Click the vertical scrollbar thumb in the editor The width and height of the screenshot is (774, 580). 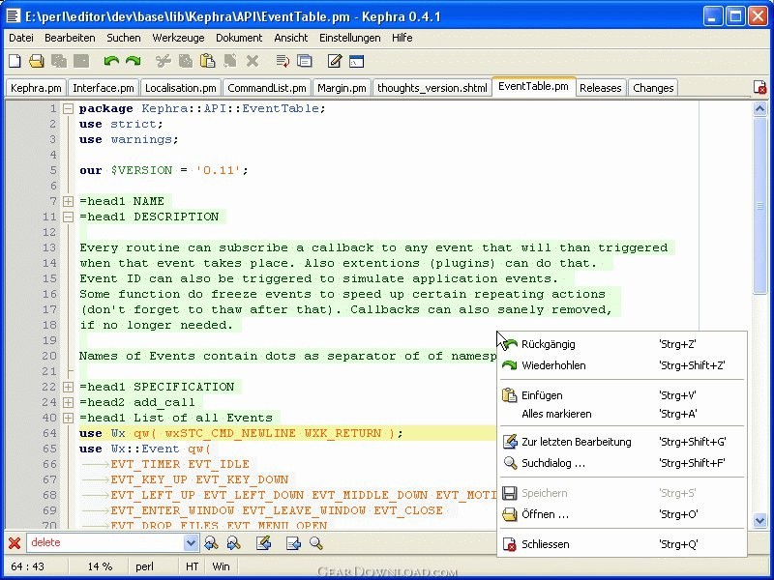(x=759, y=206)
